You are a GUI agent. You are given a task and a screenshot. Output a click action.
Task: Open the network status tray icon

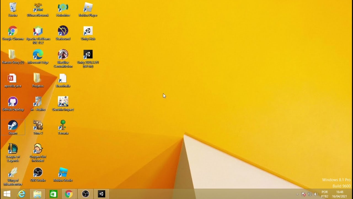click(310, 194)
